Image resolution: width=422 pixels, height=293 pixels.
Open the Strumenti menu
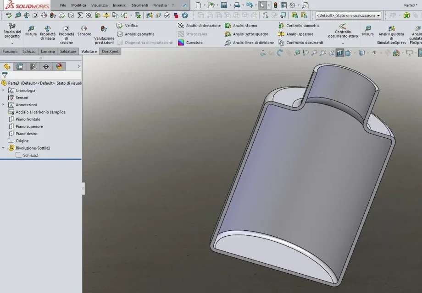(x=140, y=5)
